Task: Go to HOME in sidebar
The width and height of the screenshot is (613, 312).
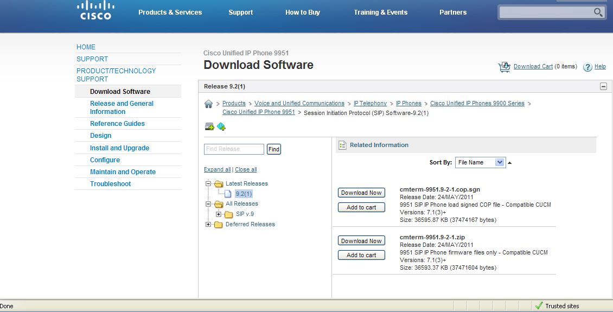Action: click(86, 47)
